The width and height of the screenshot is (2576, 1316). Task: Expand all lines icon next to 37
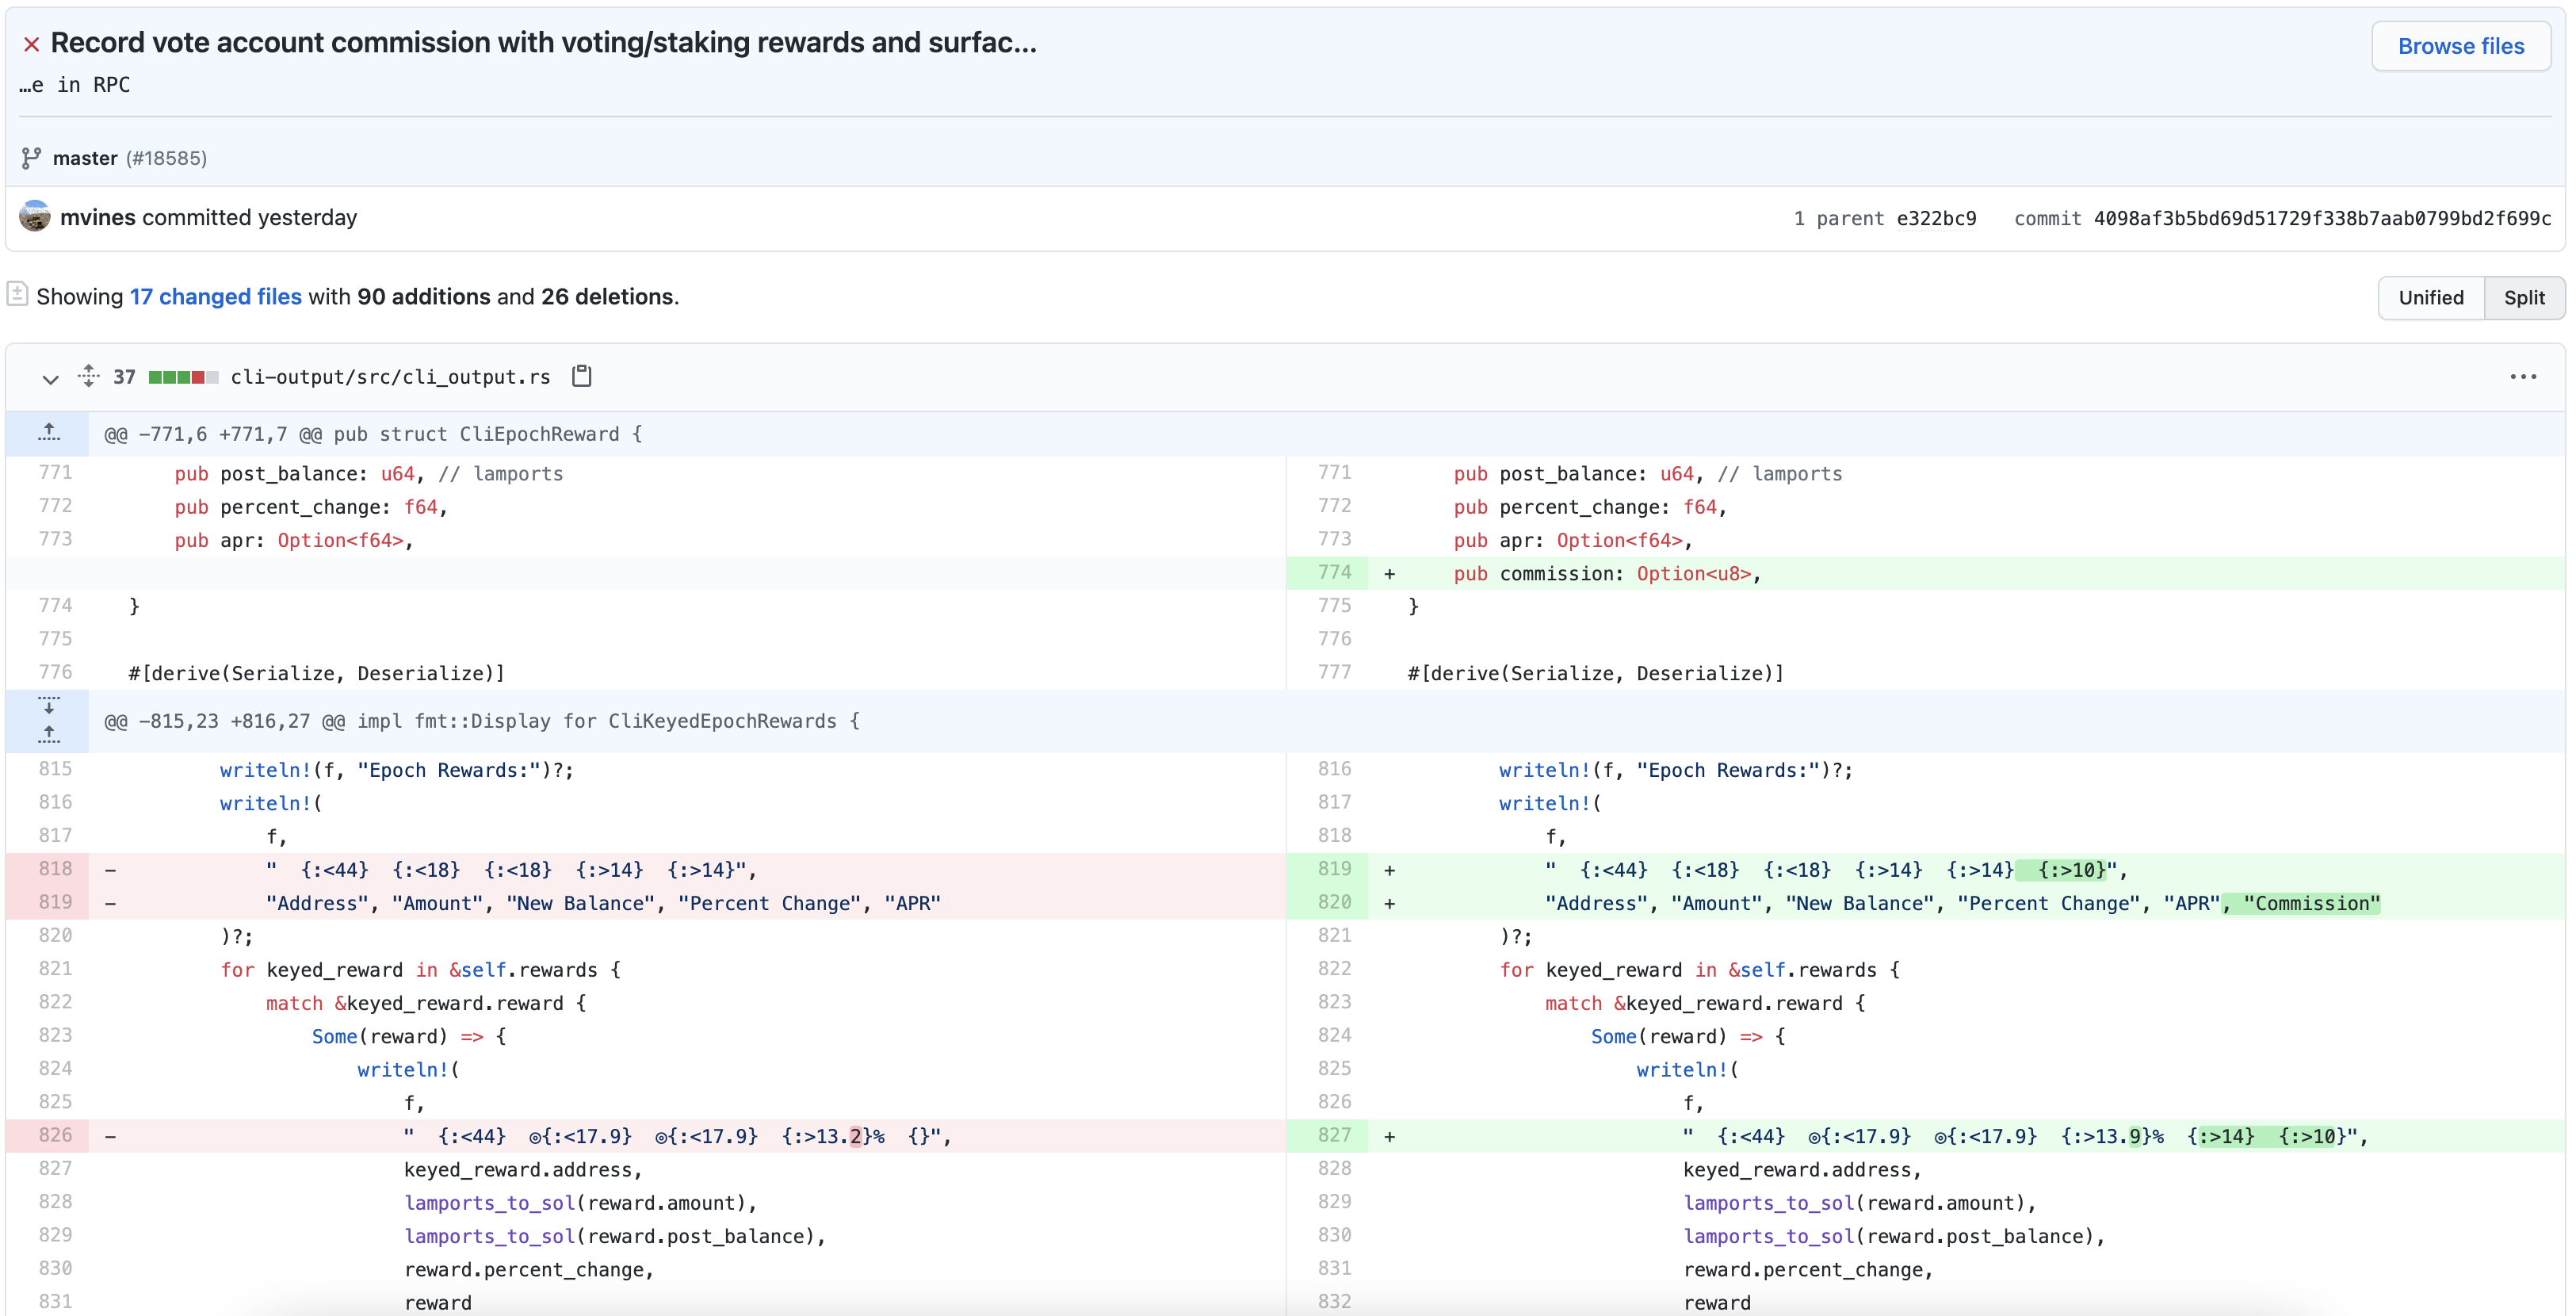tap(89, 376)
